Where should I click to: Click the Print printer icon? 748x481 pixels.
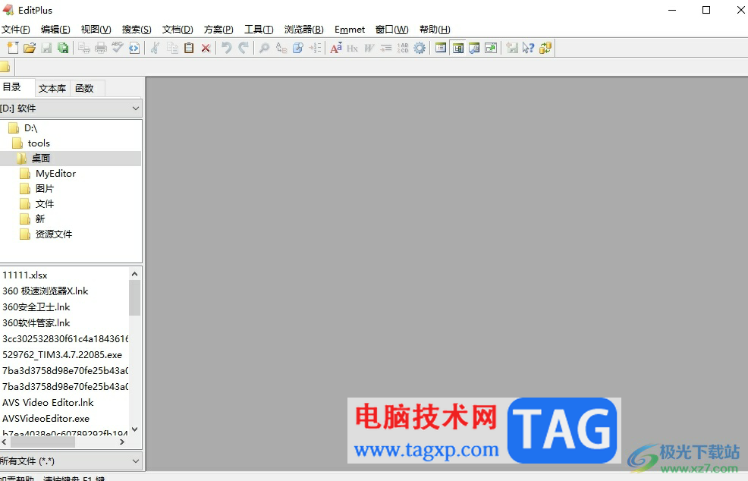click(101, 48)
